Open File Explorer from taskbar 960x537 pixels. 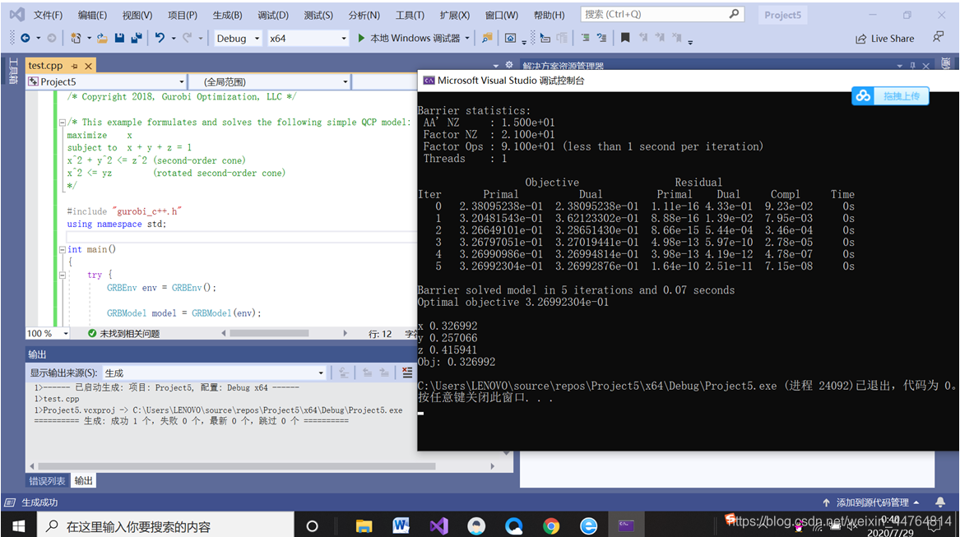(x=364, y=526)
